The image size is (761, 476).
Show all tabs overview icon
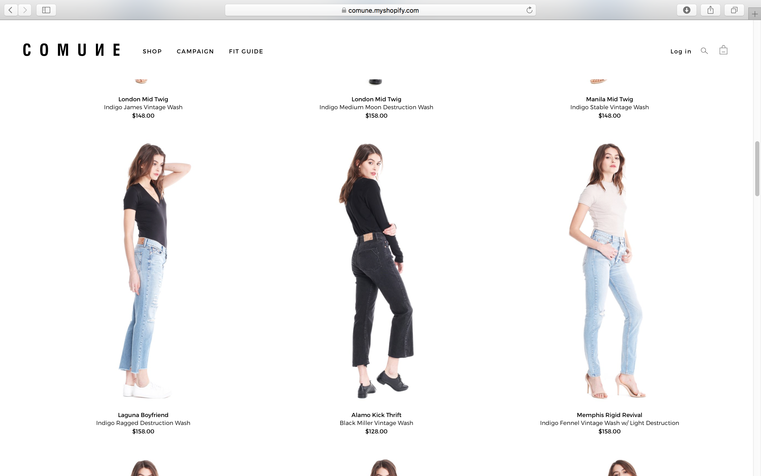coord(734,10)
